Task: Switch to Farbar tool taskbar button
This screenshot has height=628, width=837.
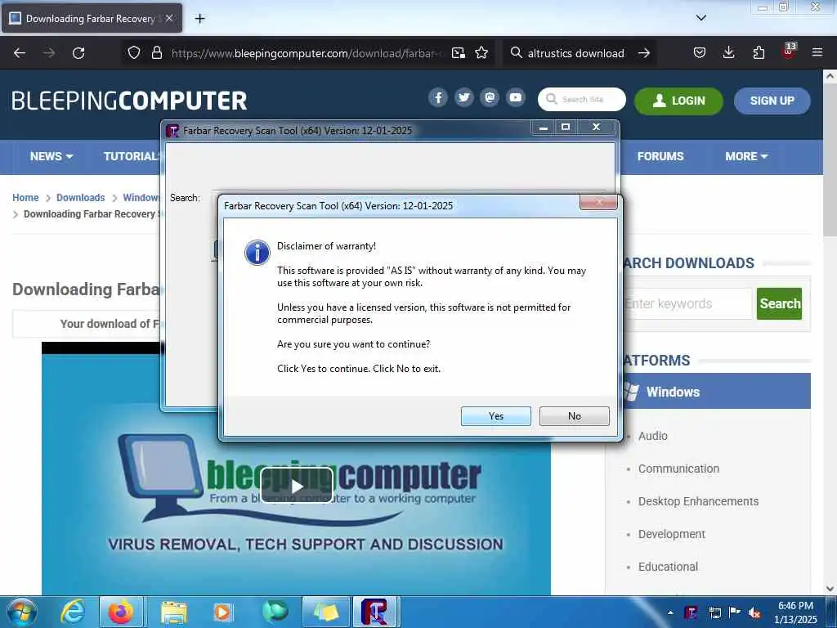Action: click(376, 612)
